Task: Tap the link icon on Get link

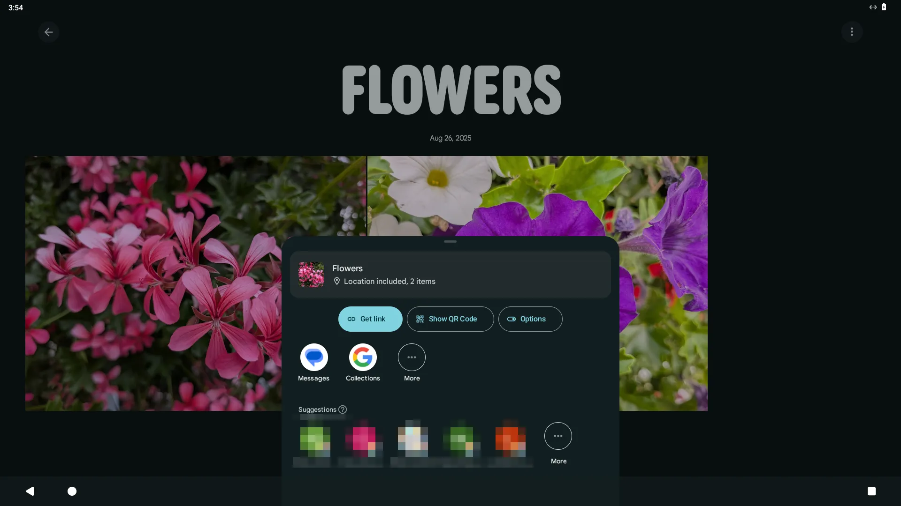Action: [351, 319]
